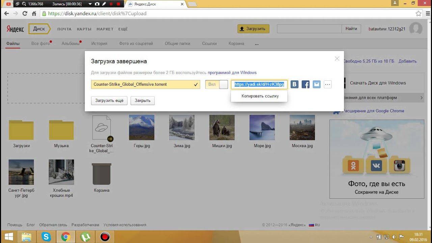Click the yadi.sk link field
The image size is (432, 243).
click(259, 84)
